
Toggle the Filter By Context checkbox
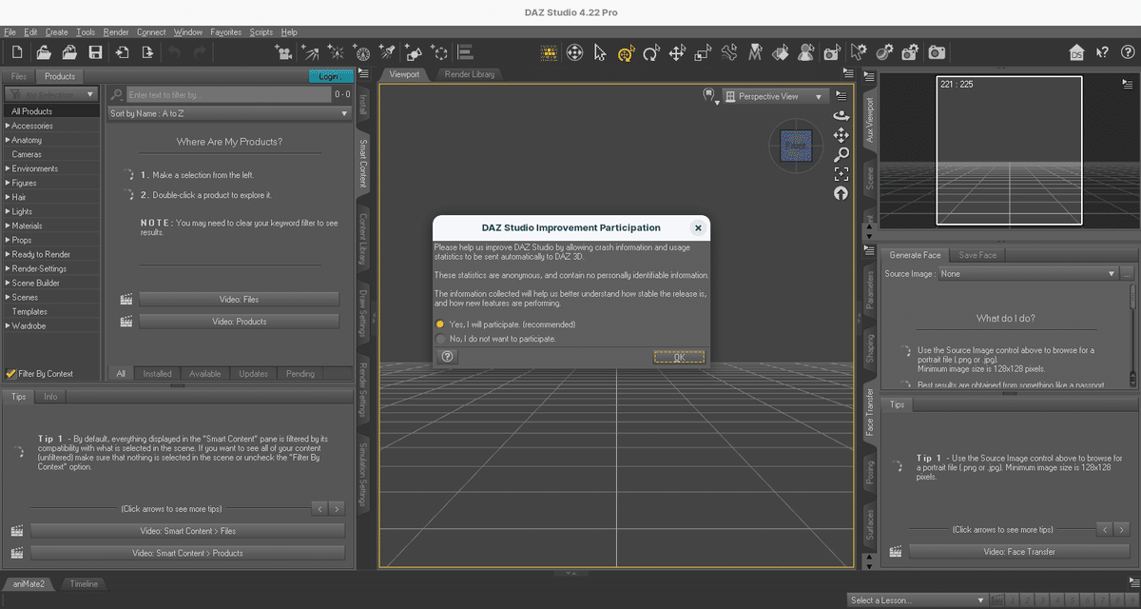pyautogui.click(x=11, y=374)
